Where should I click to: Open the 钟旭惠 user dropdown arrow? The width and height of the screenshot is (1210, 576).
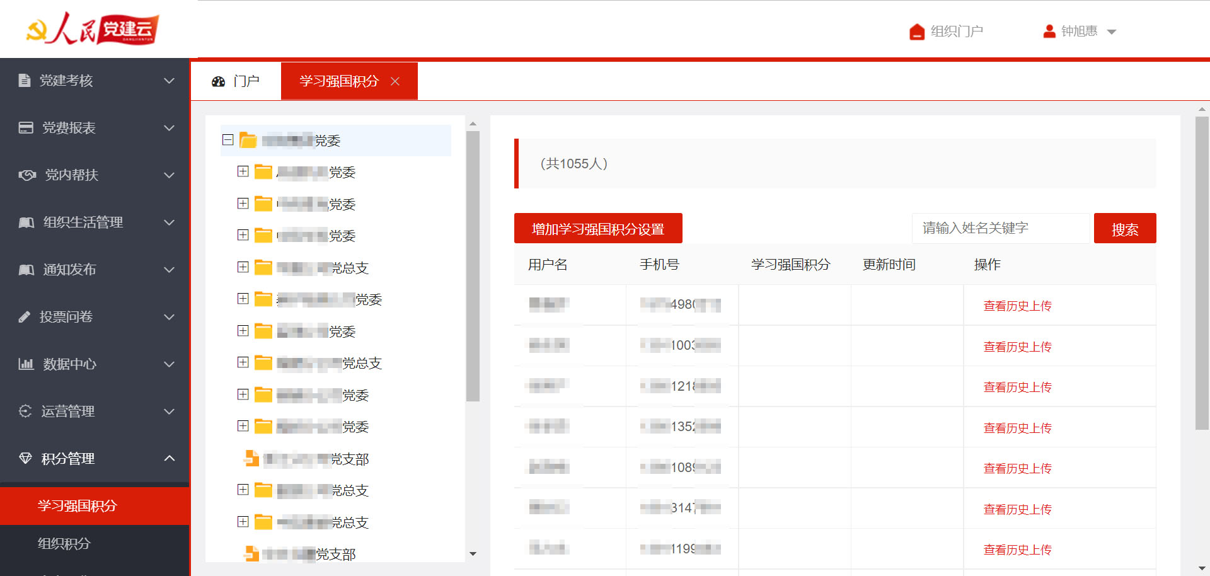coord(1112,32)
